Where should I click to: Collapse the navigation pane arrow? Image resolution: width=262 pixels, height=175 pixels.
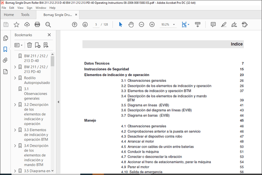click(x=58, y=102)
